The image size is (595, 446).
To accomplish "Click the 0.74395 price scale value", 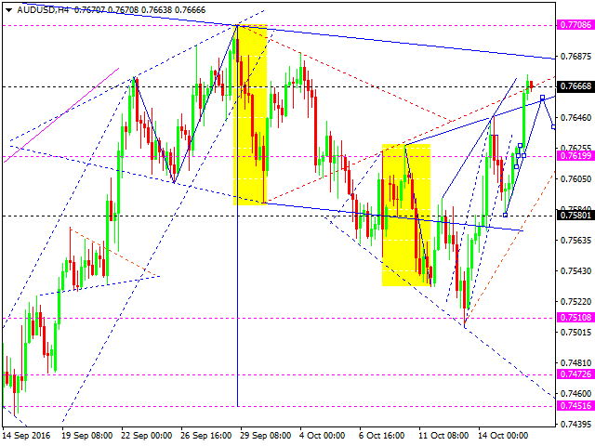I will pos(575,424).
